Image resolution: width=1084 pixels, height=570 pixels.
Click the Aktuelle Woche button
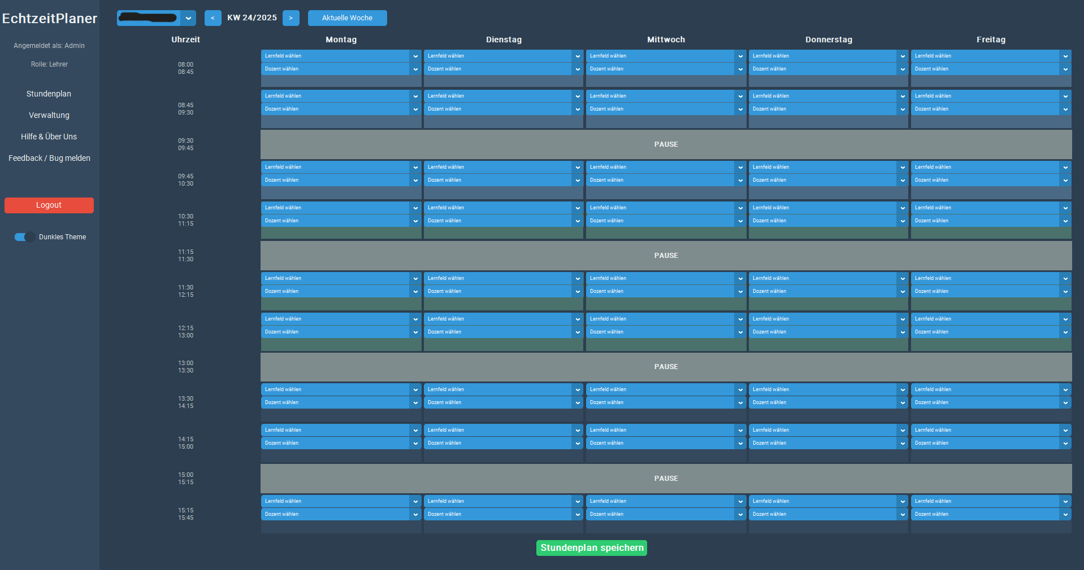pyautogui.click(x=347, y=18)
